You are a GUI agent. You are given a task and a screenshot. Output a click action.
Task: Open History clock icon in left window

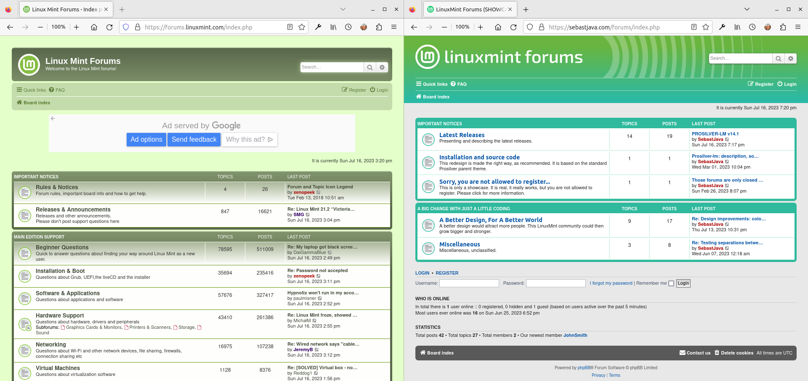(x=348, y=27)
